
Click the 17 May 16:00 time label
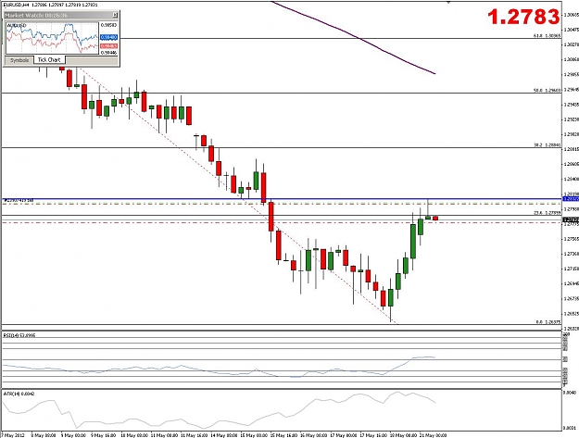pos(373,435)
